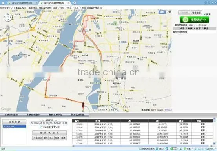Screen dimensions: 217x151
Task: Click the table's scroll down arrow
Action: pyautogui.click(x=214, y=143)
